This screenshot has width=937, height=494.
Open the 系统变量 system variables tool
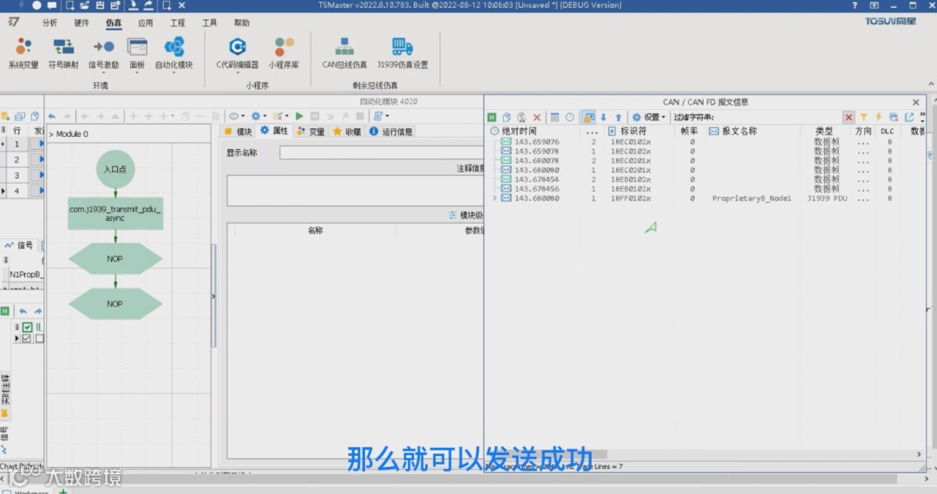coord(23,53)
